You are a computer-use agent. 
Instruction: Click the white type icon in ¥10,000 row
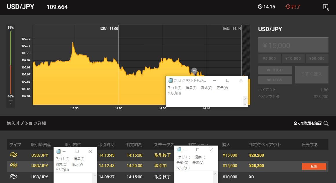14,177
